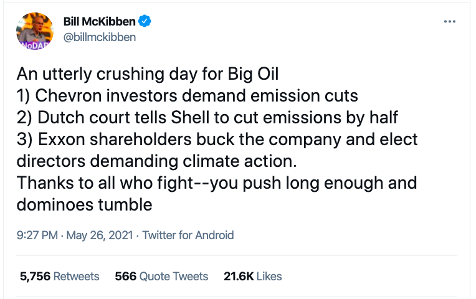Click the 21.6K like count number
This screenshot has height=299, width=476.
tap(237, 277)
